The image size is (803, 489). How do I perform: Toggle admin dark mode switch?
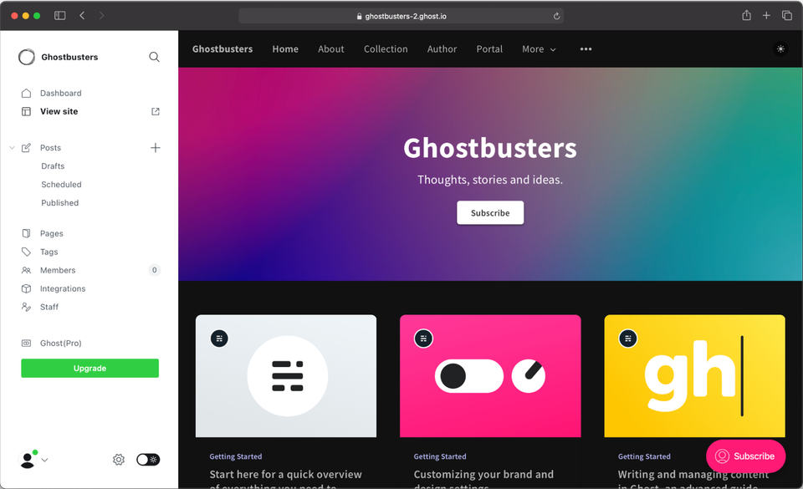148,460
